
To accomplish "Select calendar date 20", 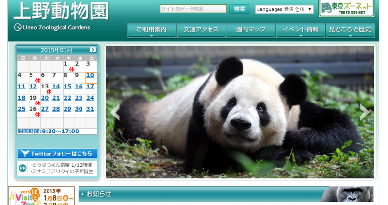I will [x=45, y=98].
